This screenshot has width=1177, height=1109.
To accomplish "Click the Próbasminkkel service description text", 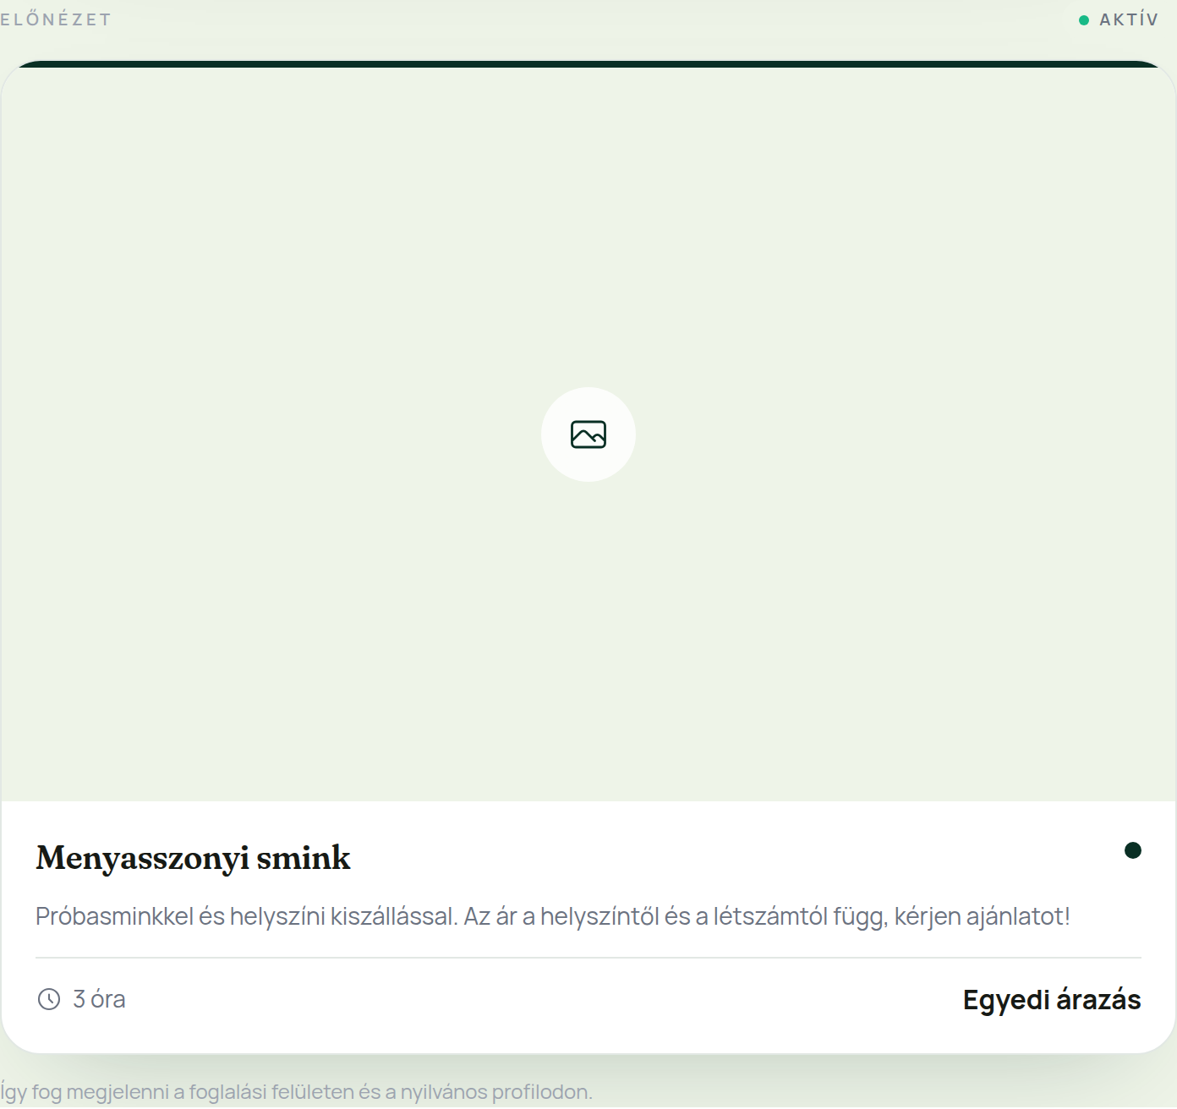I will [553, 916].
